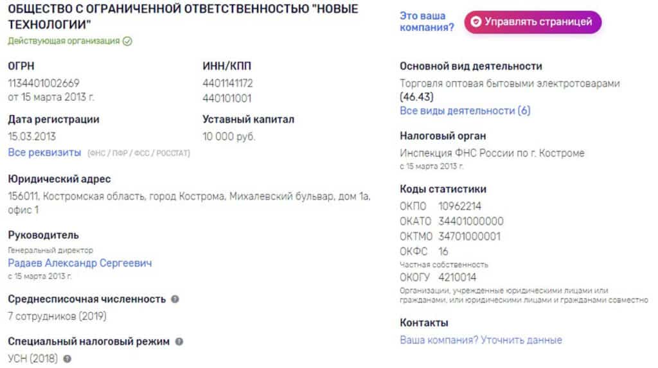Click the КПП value 440101001

(x=227, y=99)
